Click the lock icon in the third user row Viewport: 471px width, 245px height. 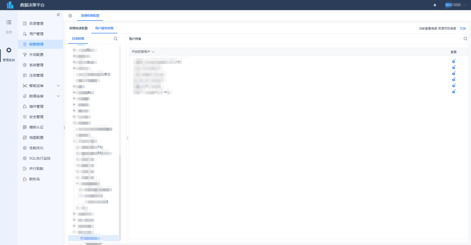coord(454,73)
